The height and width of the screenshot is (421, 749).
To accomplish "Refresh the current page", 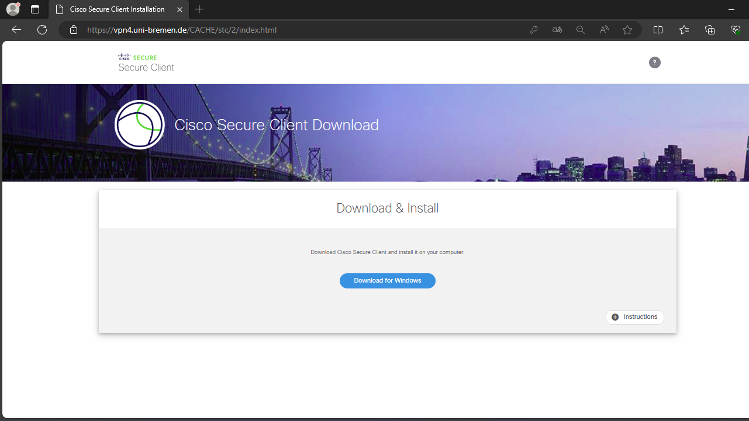I will point(42,30).
